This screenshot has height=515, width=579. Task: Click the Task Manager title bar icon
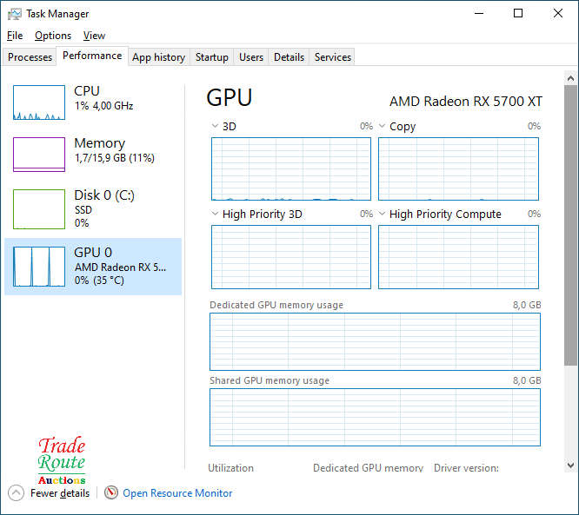pos(15,14)
